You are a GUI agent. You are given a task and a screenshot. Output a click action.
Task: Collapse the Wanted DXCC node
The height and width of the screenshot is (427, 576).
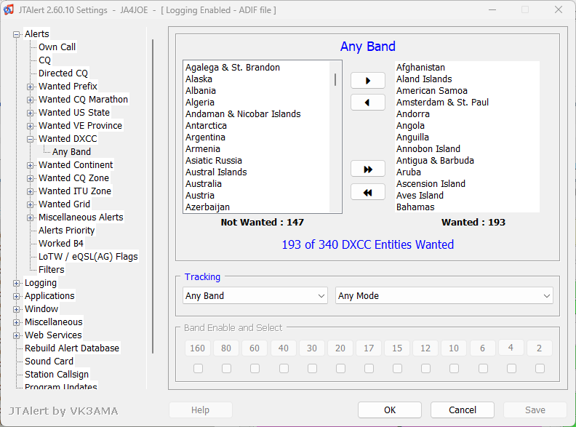[31, 139]
